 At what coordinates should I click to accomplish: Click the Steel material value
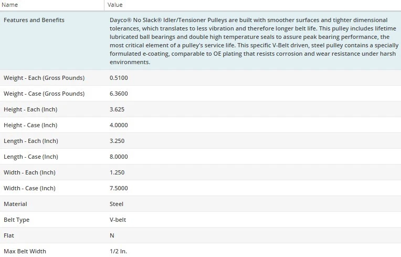click(117, 204)
